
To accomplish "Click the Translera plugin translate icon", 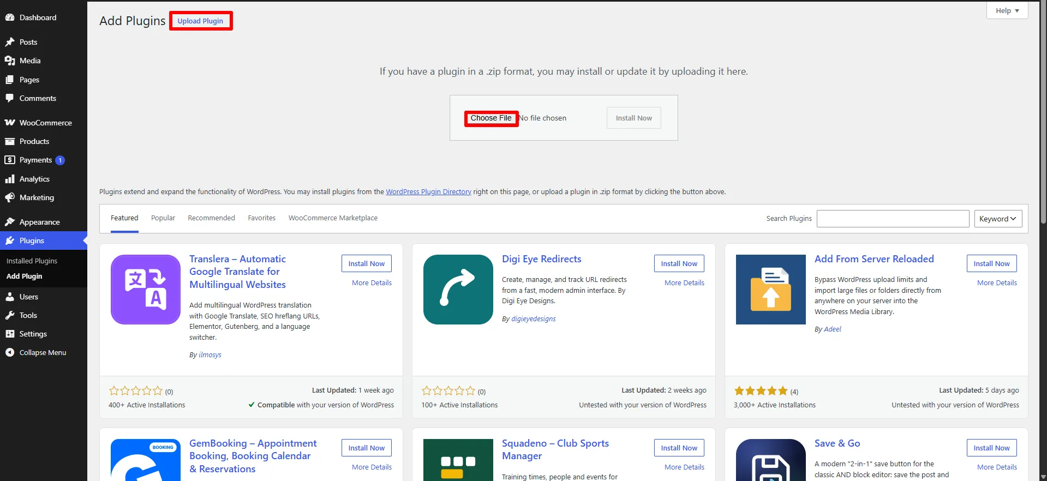I will pos(146,290).
